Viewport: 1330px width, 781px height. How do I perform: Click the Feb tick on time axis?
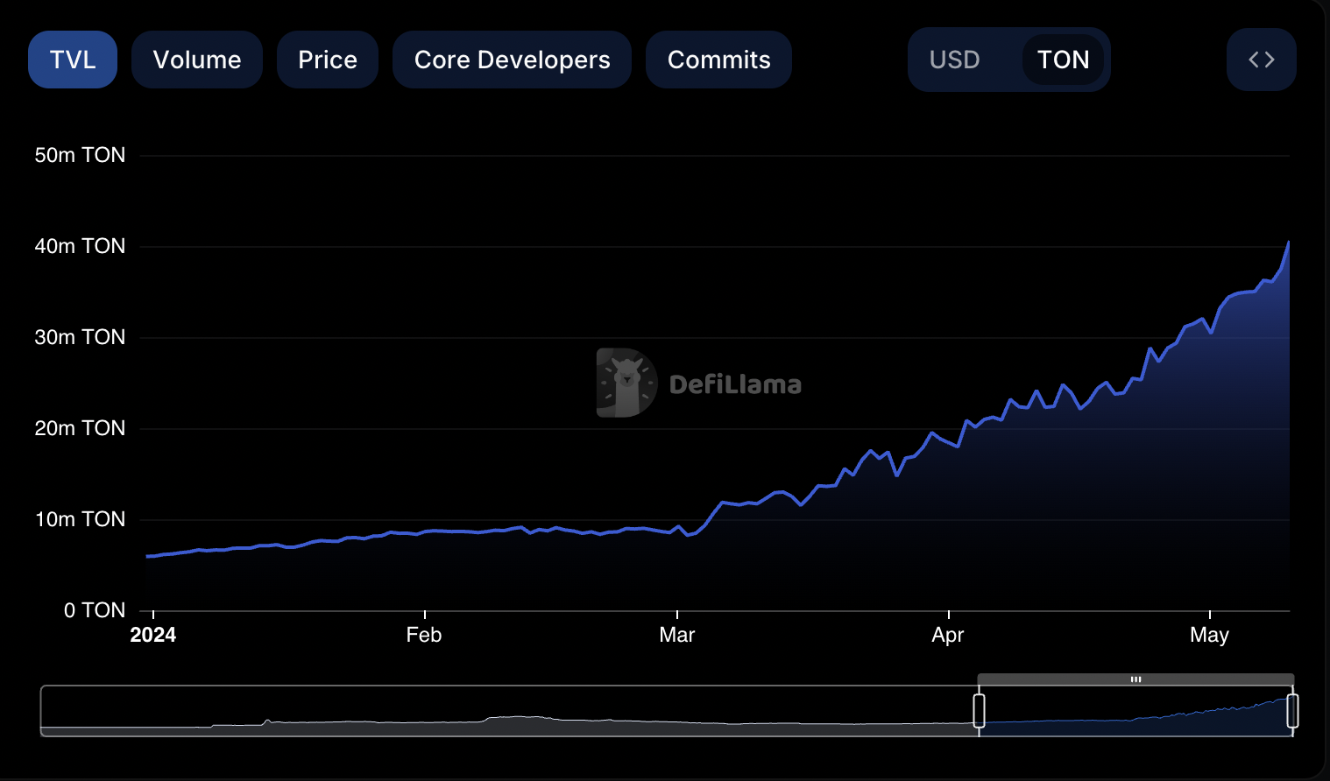424,635
